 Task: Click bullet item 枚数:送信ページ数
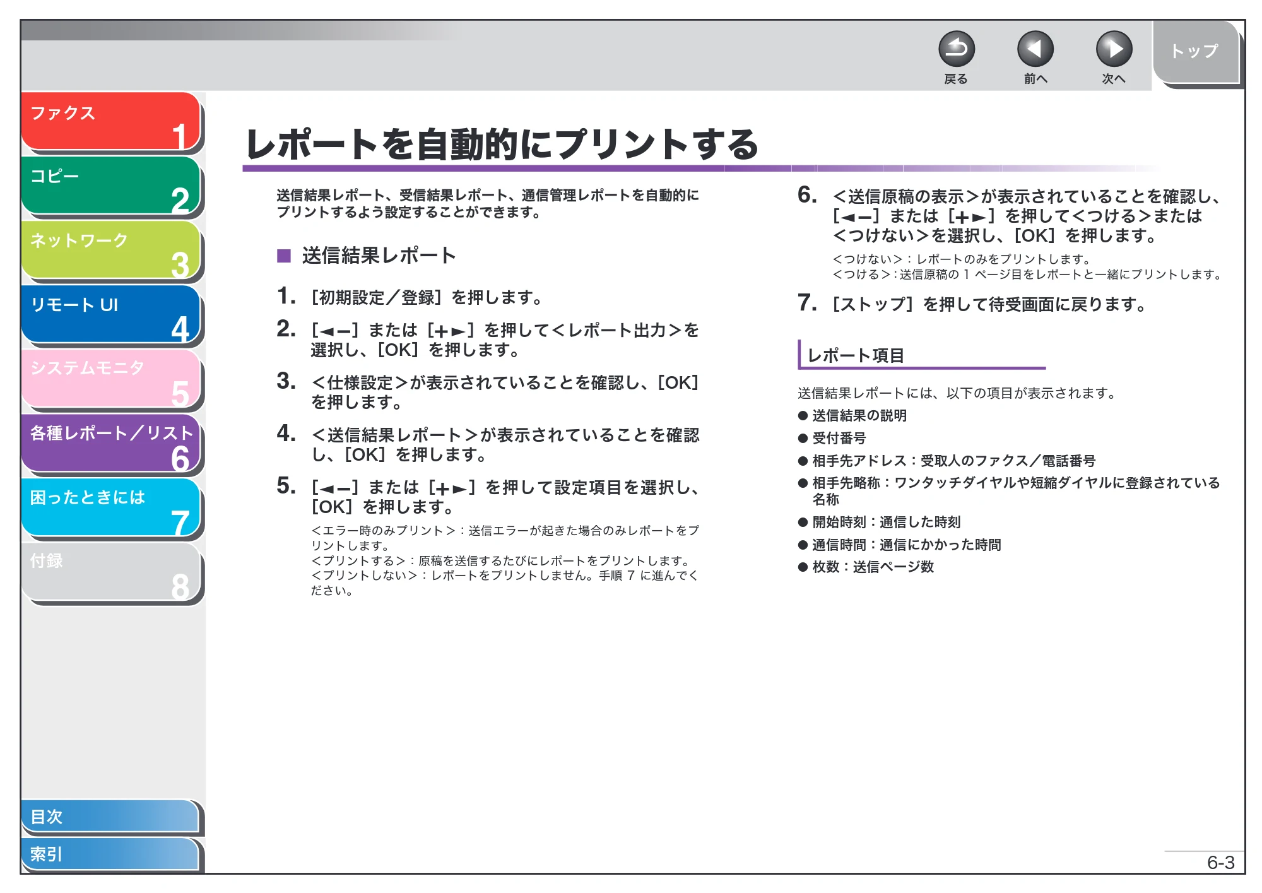[873, 567]
